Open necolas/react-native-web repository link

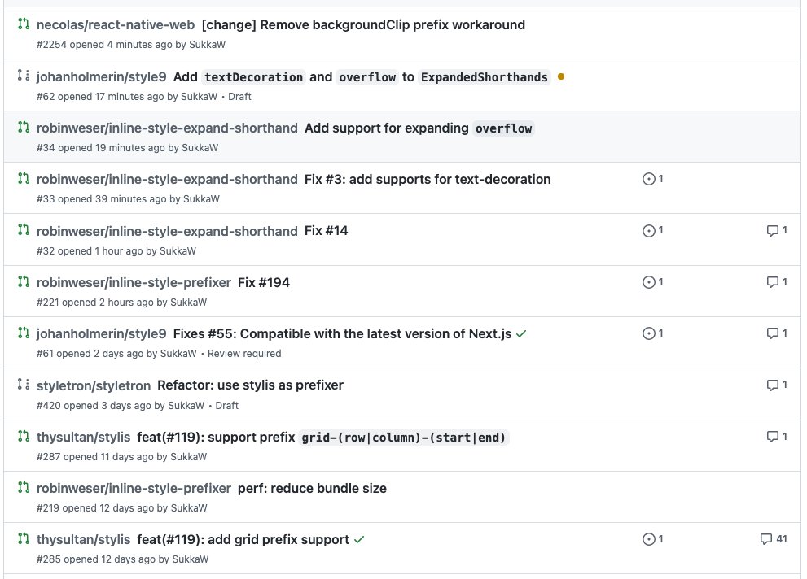coord(116,25)
